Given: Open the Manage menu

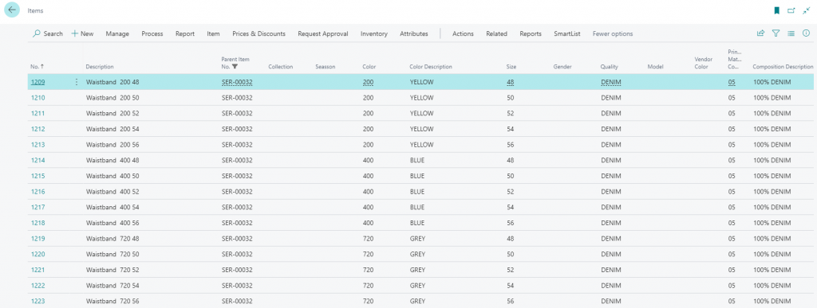Looking at the screenshot, I should 117,33.
